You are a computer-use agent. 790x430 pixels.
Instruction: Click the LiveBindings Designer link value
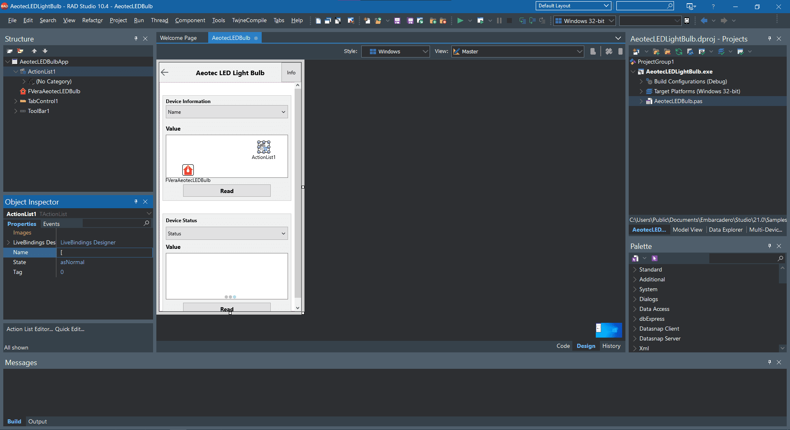pyautogui.click(x=88, y=242)
